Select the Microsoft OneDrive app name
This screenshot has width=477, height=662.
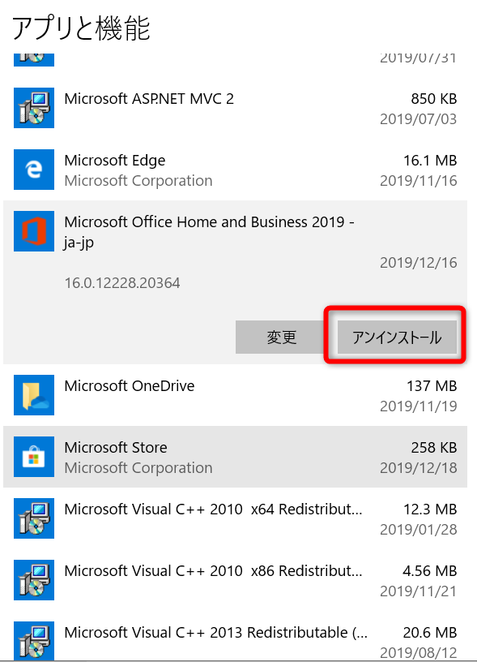tap(130, 386)
